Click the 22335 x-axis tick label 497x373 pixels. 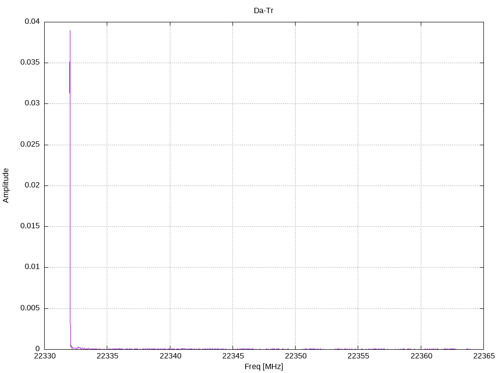point(107,356)
